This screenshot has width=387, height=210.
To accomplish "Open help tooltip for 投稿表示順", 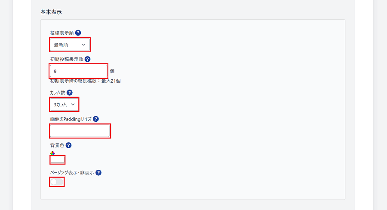I will click(x=78, y=33).
